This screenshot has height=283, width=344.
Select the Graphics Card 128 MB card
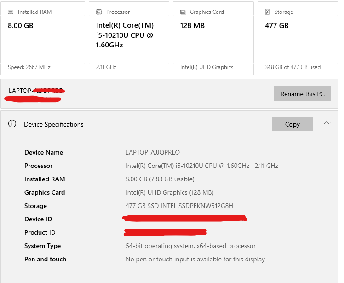213,38
